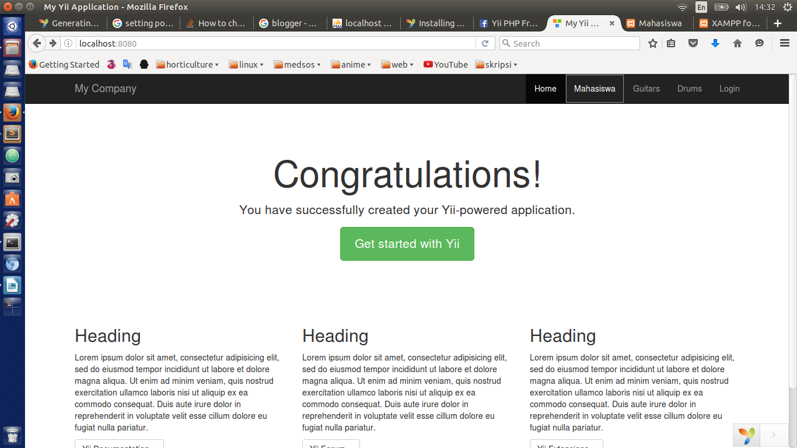The height and width of the screenshot is (448, 797).
Task: Toggle the bookmark star for this page
Action: 652,43
